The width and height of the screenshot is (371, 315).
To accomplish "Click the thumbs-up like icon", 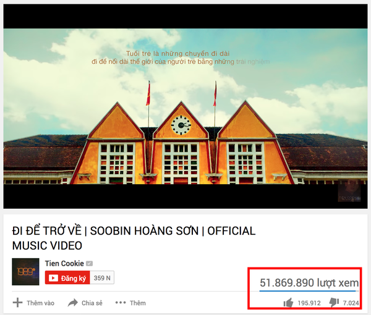I will click(288, 303).
